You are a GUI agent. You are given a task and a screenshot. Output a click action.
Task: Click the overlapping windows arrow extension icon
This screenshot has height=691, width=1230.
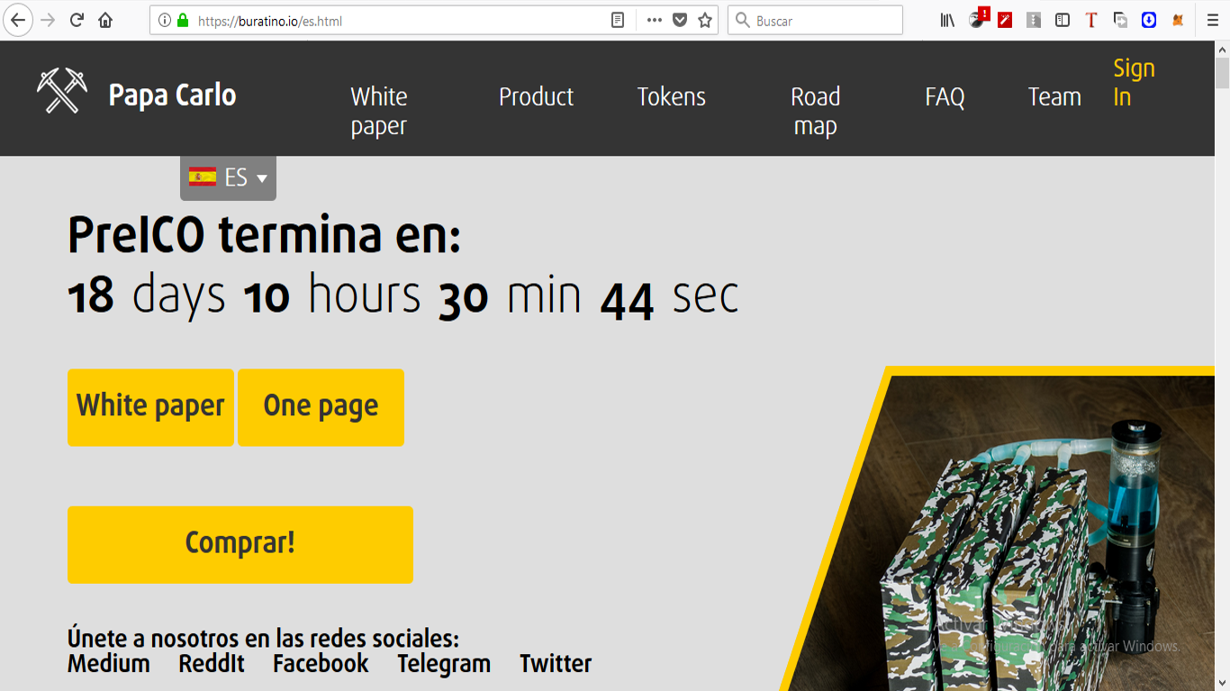(x=1120, y=20)
